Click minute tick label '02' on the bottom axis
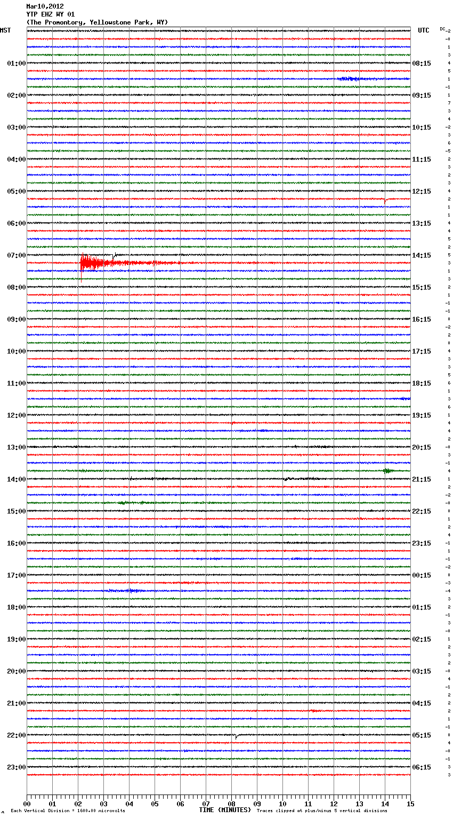The height and width of the screenshot is (818, 453). pyautogui.click(x=78, y=804)
